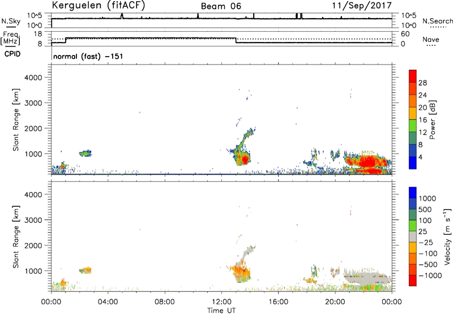Click the orange velocity patch near 13:30 in velocity panel
Image resolution: width=453 pixels, height=314 pixels.
(241, 273)
